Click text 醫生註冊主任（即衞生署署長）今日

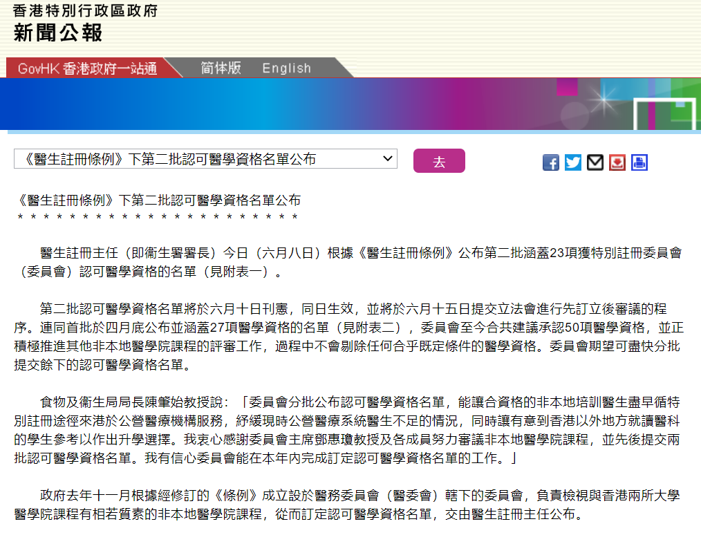144,253
